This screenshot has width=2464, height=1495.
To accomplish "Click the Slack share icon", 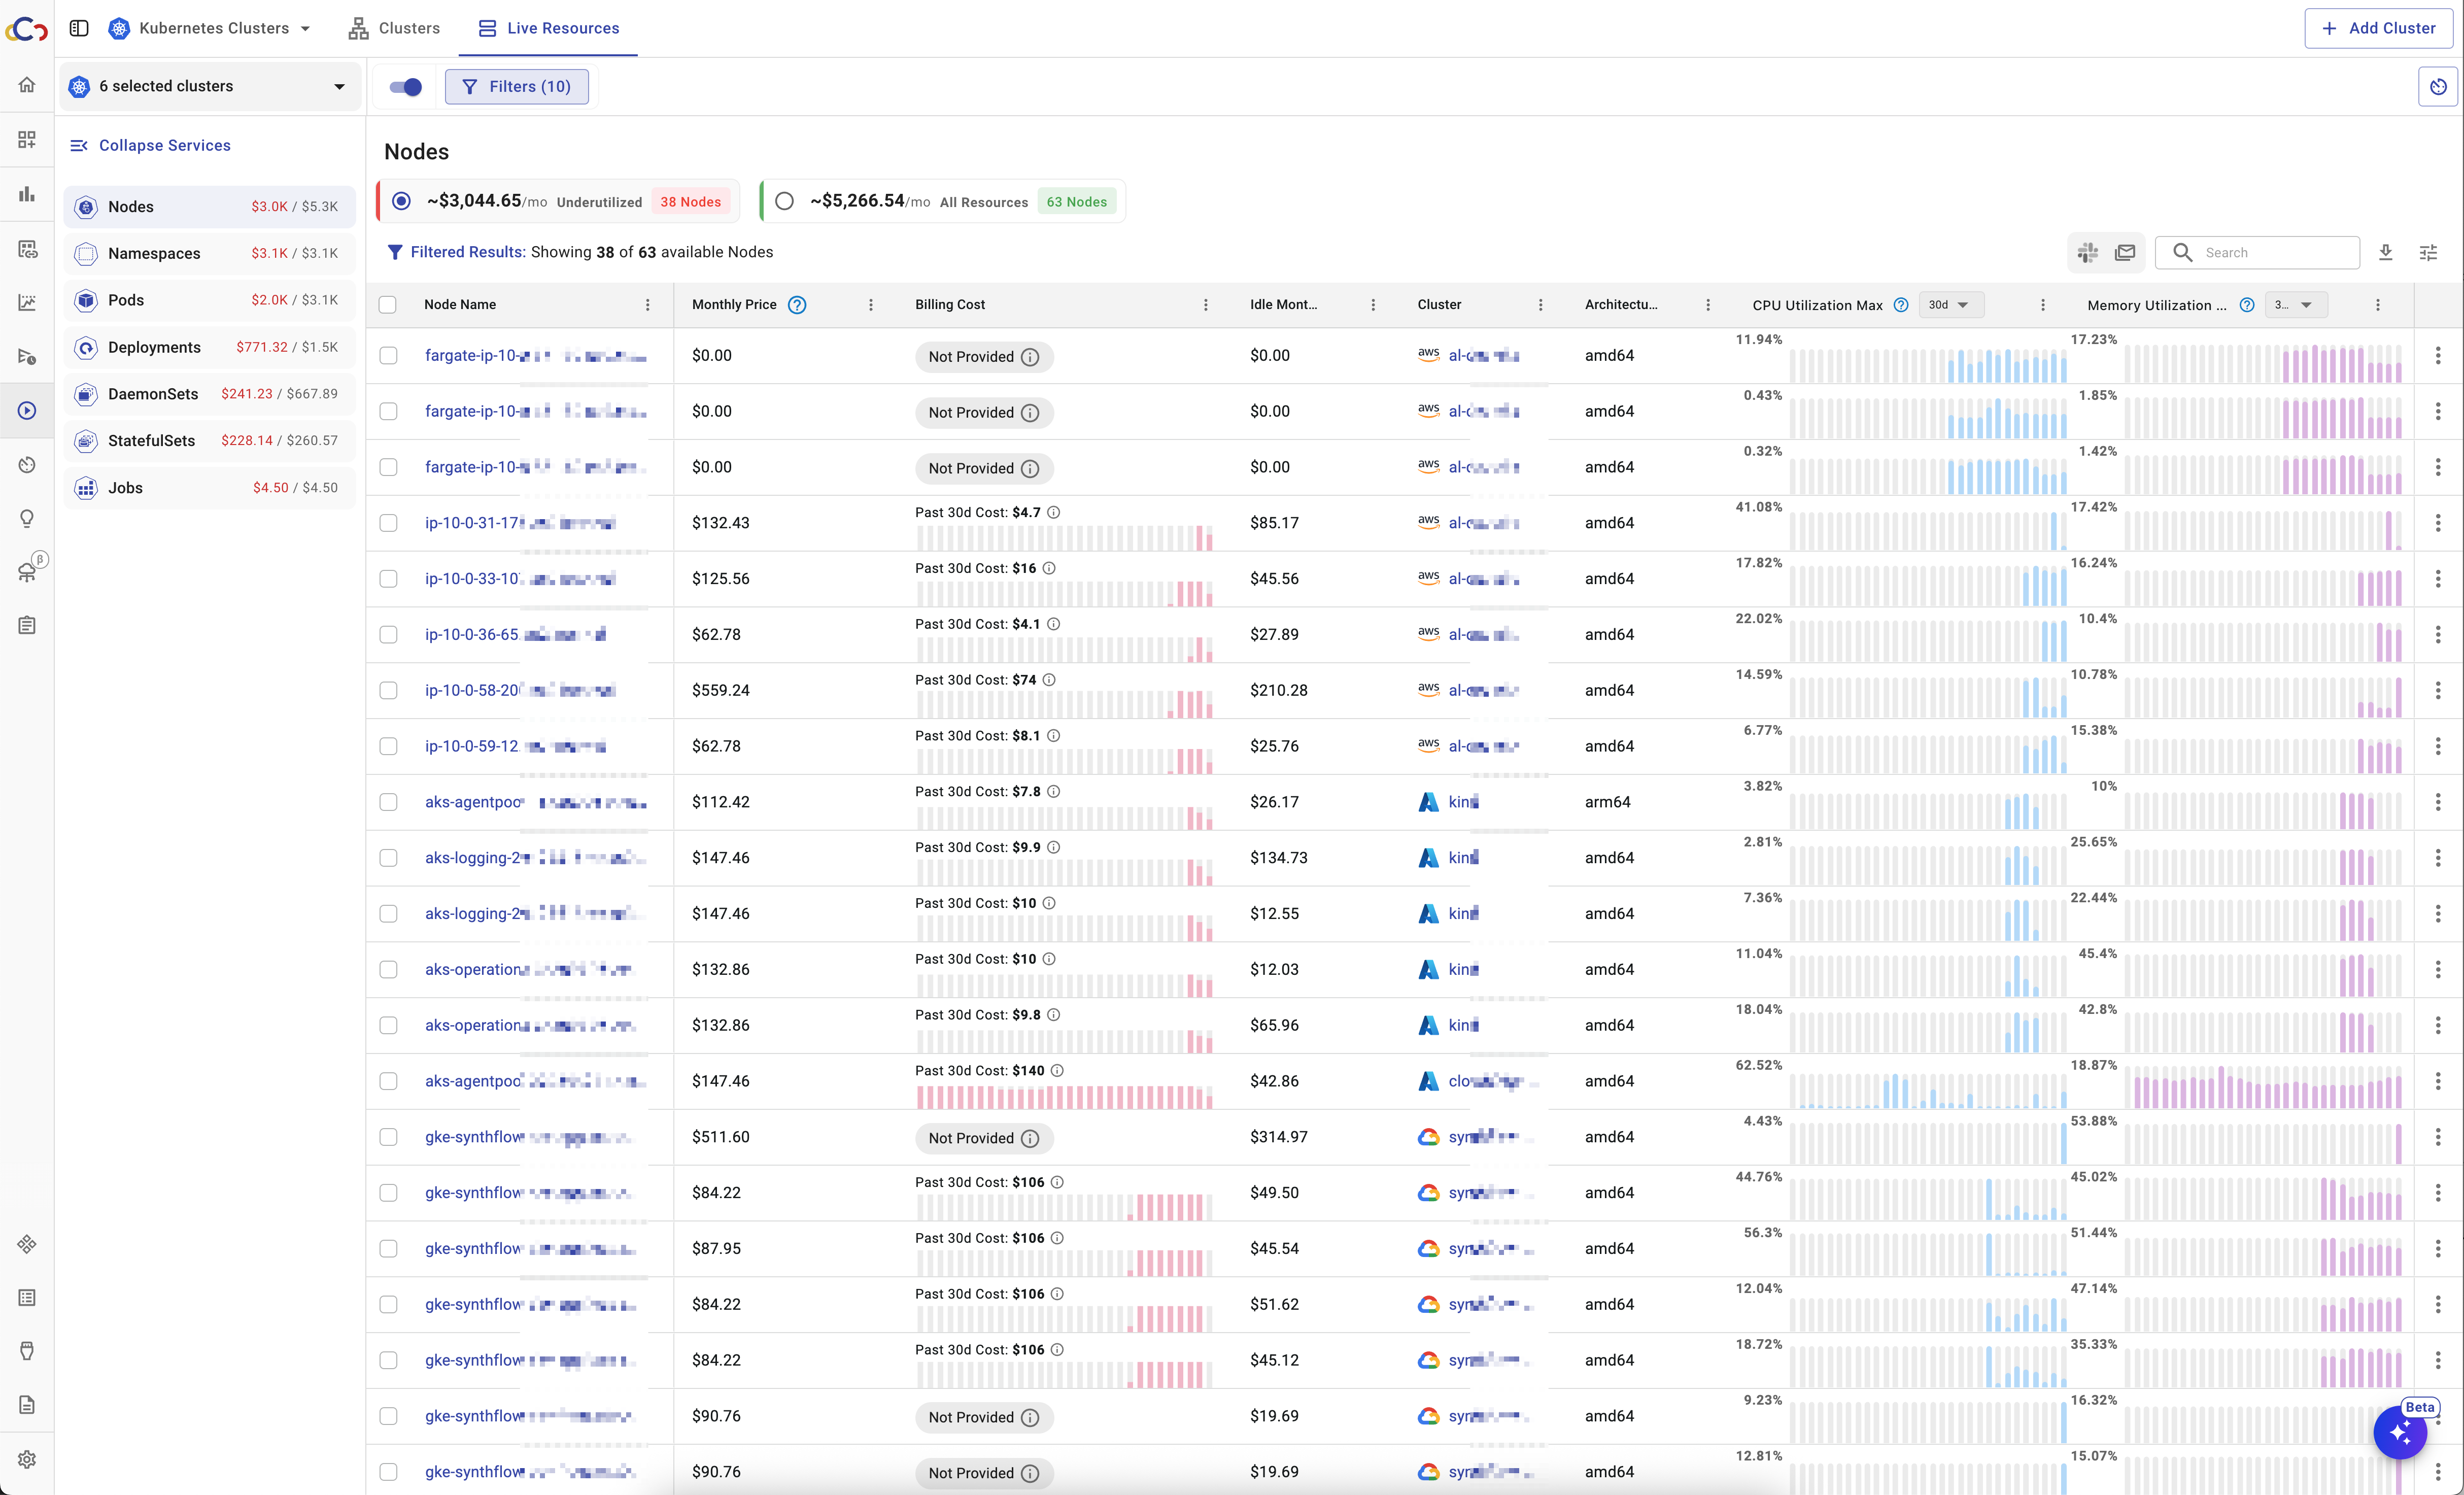I will click(x=2087, y=253).
